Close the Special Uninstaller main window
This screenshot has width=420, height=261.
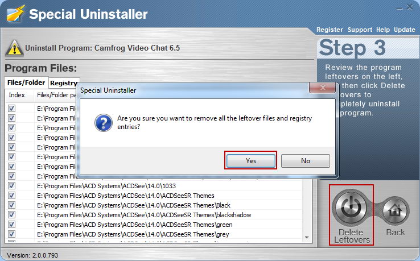[x=410, y=7]
